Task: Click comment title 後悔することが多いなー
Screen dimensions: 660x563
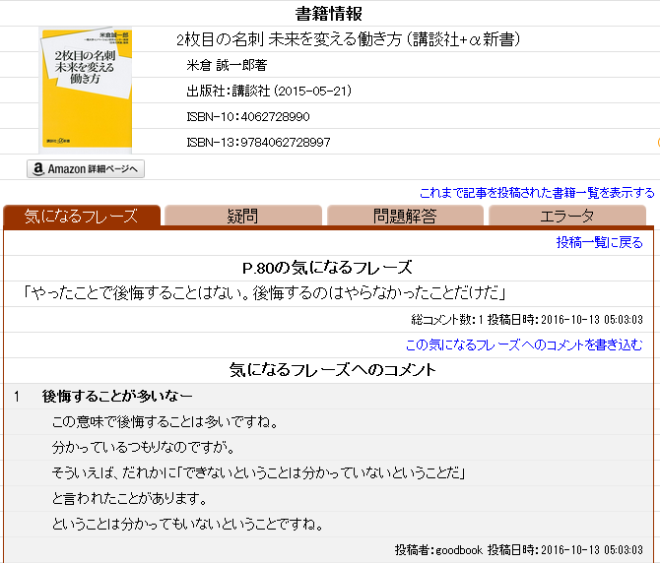Action: point(117,396)
